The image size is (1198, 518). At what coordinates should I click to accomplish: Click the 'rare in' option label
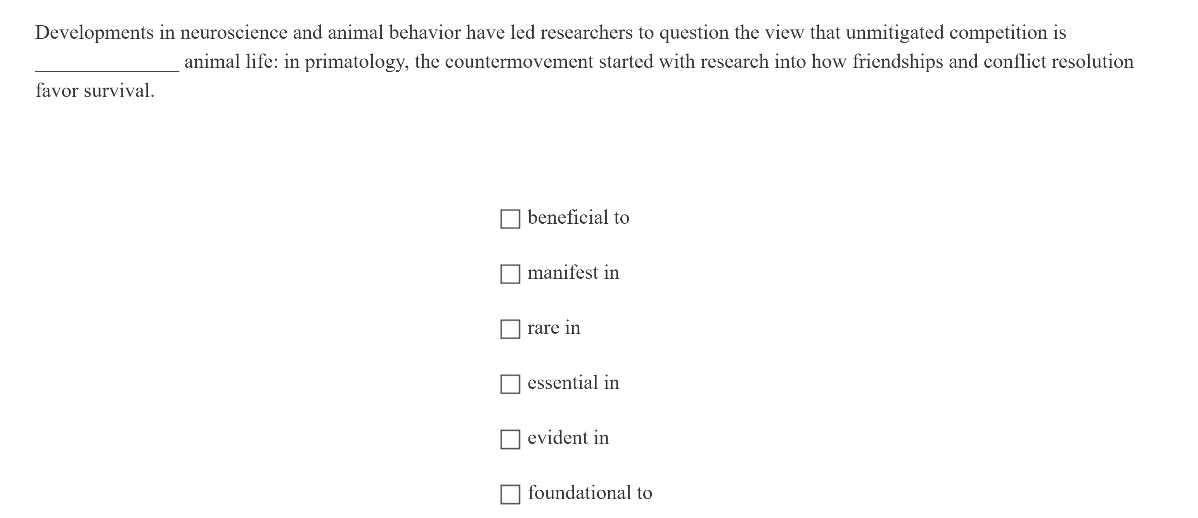click(553, 327)
